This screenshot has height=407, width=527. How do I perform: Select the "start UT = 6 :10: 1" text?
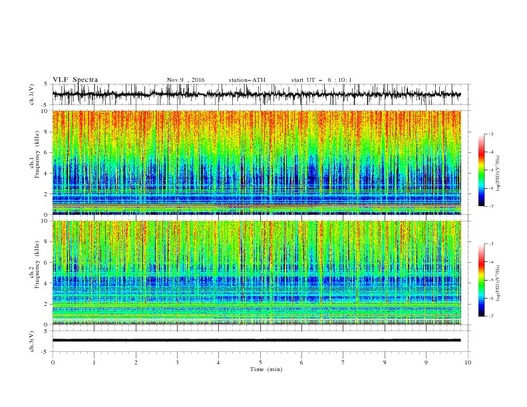coord(321,80)
